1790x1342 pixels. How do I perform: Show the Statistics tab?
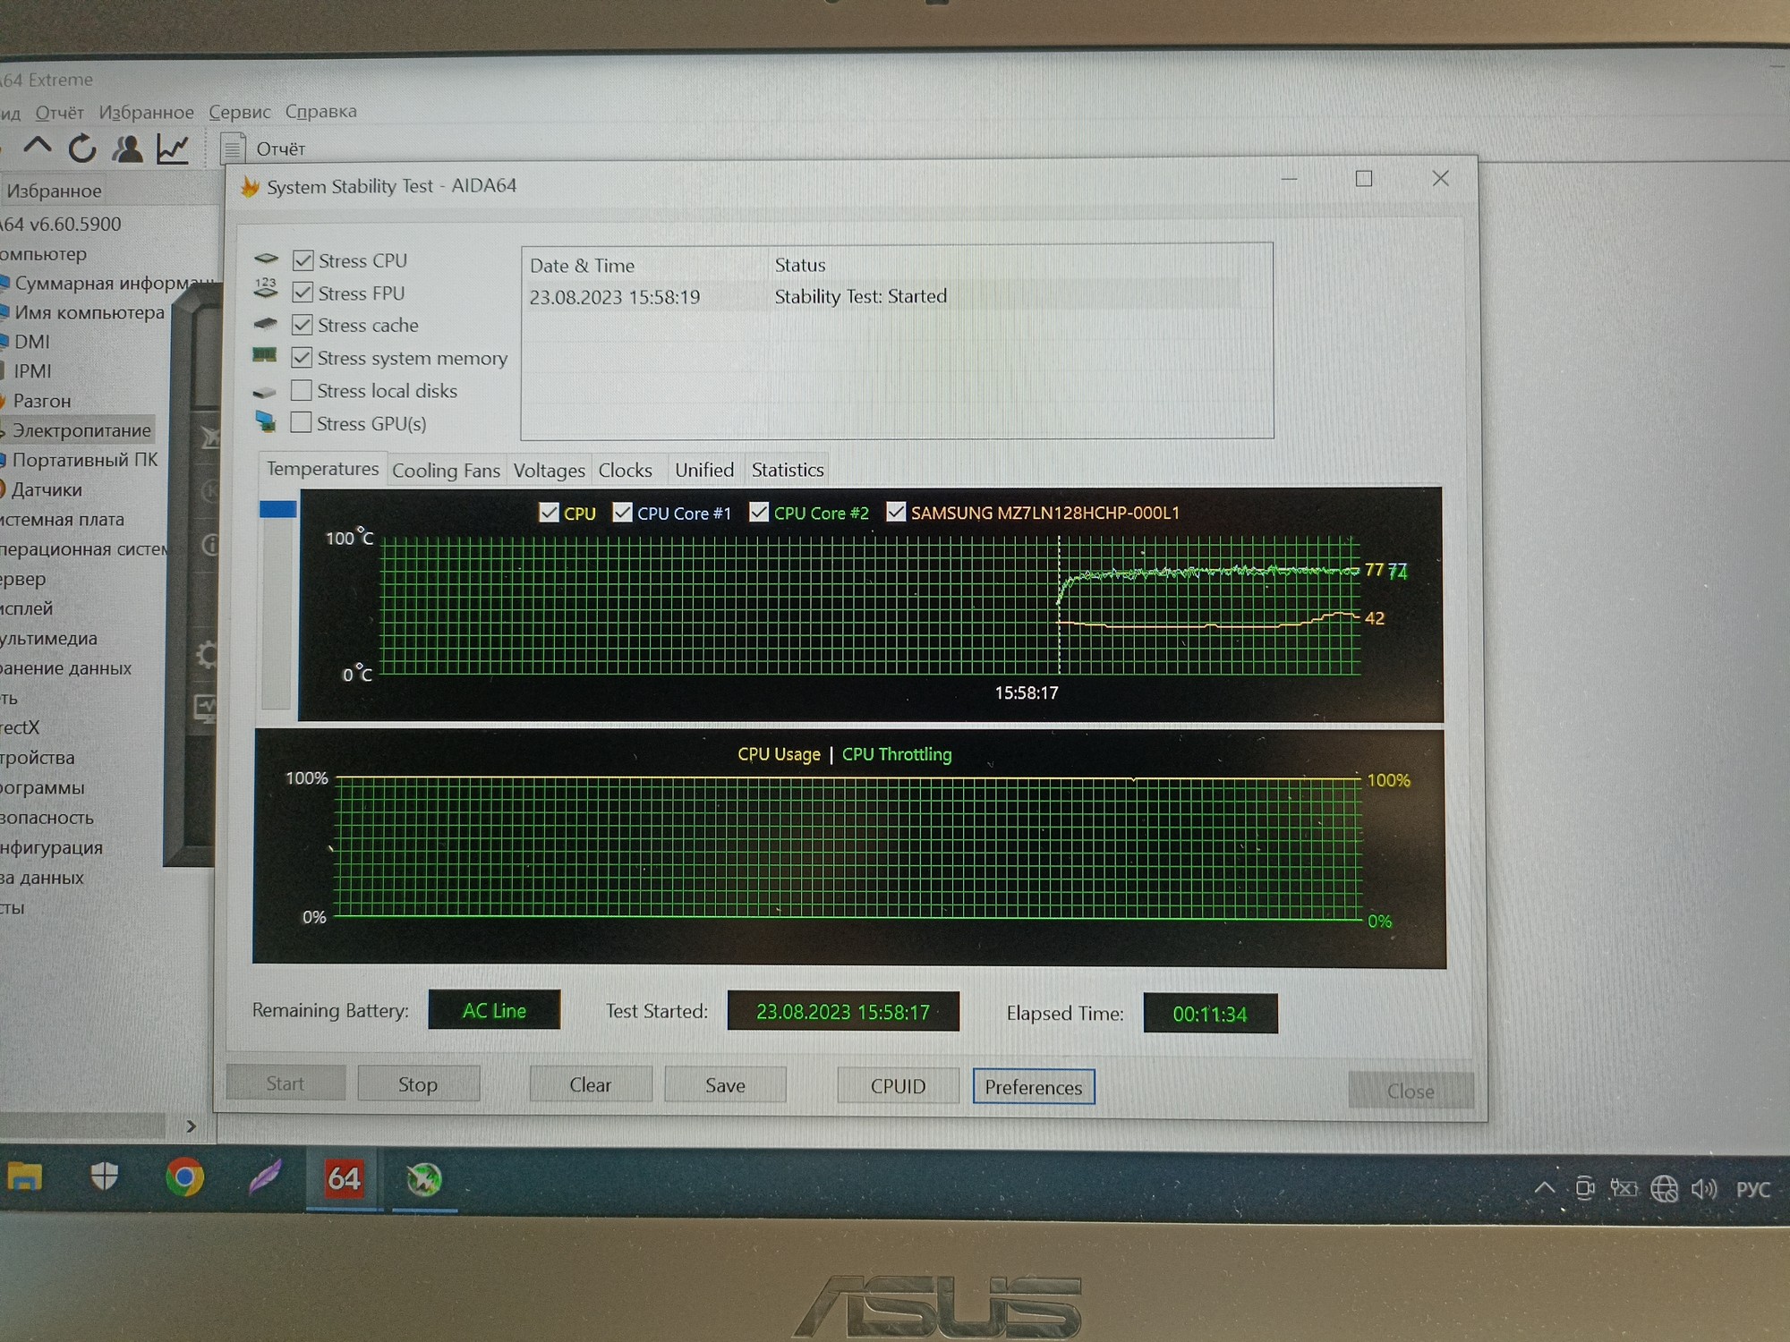click(x=788, y=470)
